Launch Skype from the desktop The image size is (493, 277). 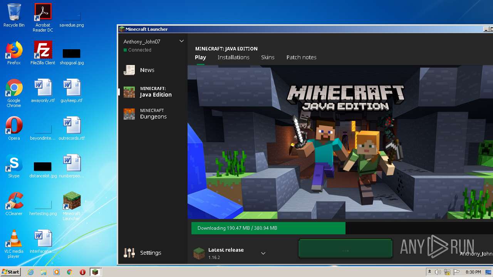14,166
